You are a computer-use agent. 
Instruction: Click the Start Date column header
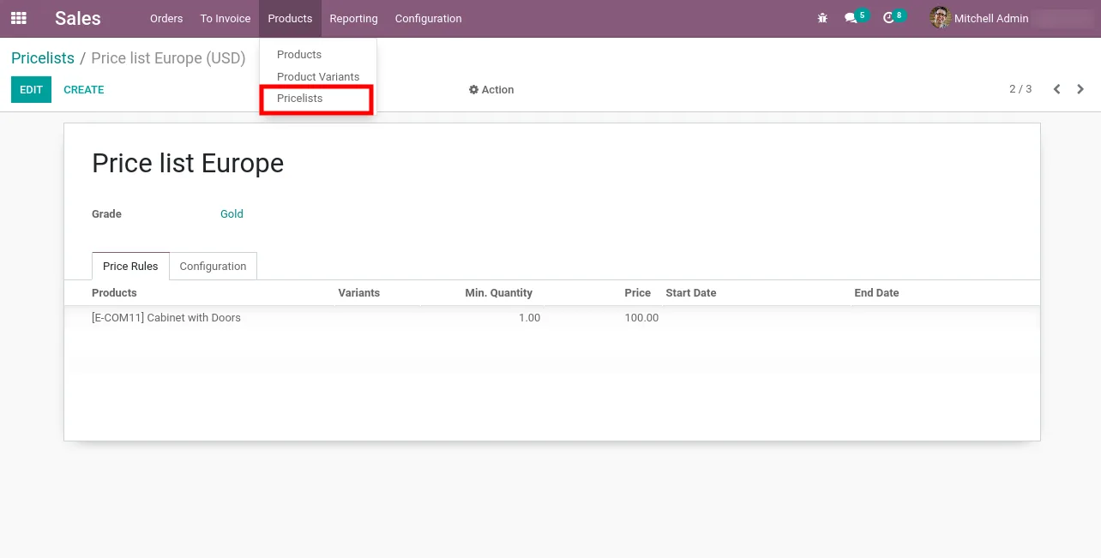(690, 292)
